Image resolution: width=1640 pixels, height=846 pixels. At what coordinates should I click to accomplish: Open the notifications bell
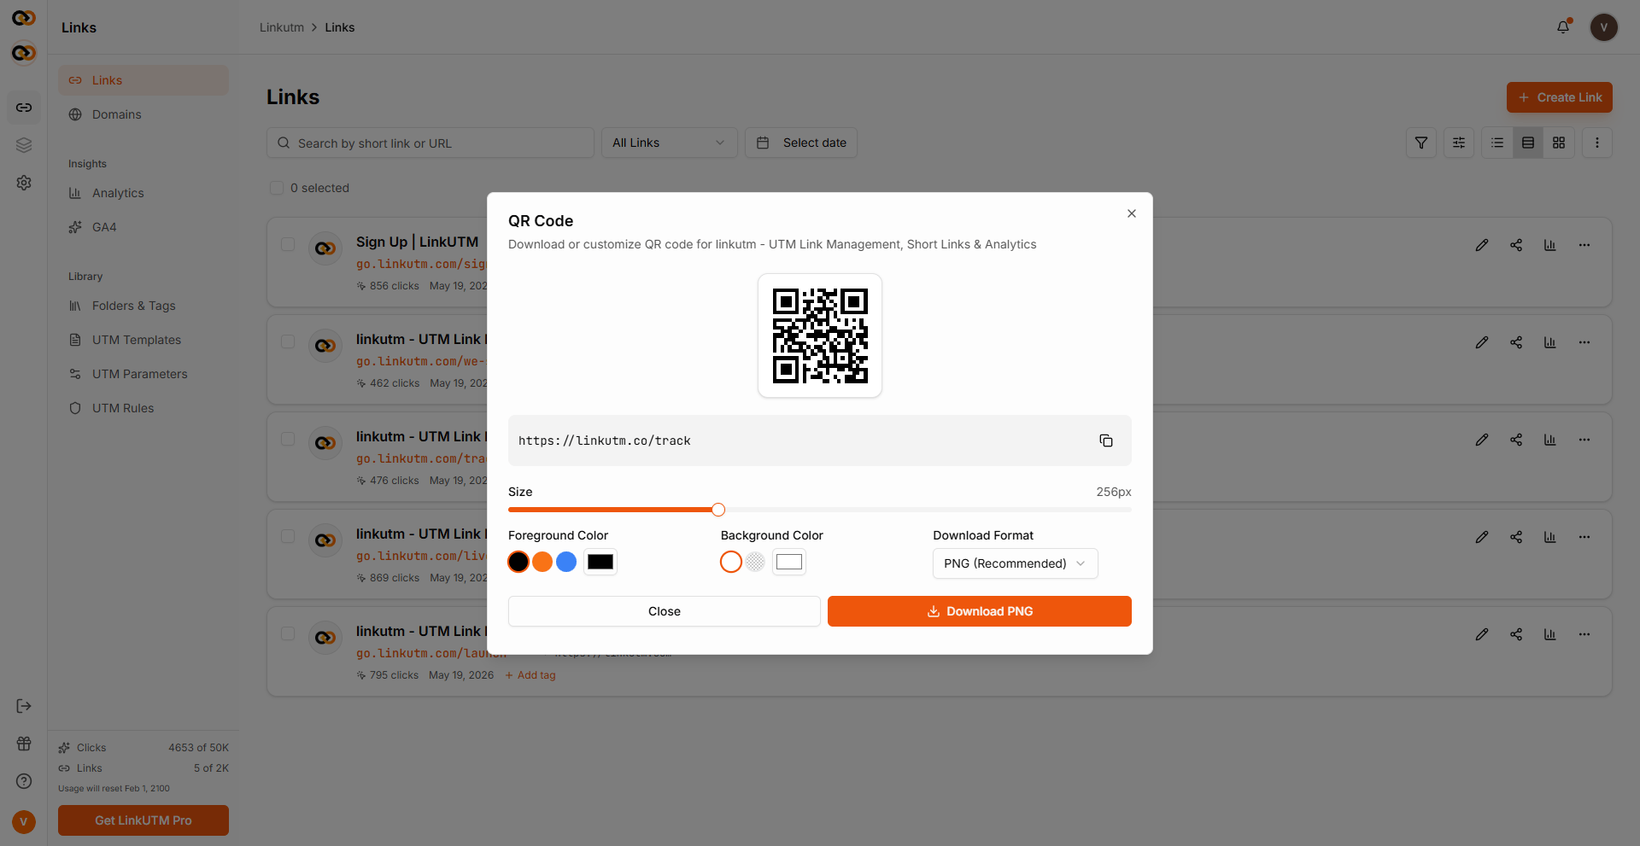pyautogui.click(x=1563, y=27)
